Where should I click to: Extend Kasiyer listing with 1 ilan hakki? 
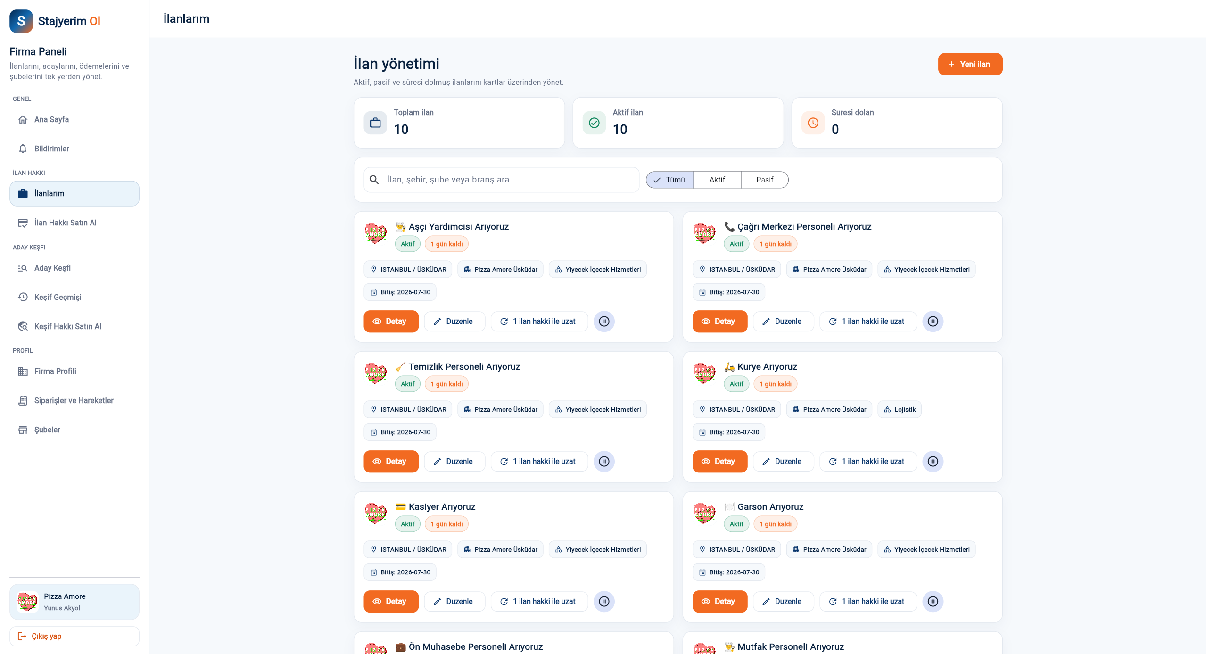pos(539,601)
